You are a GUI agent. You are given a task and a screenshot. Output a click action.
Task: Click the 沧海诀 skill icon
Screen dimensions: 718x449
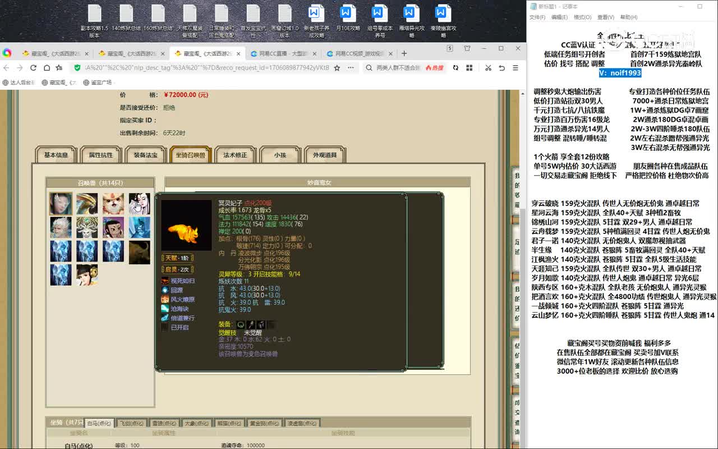pos(165,309)
